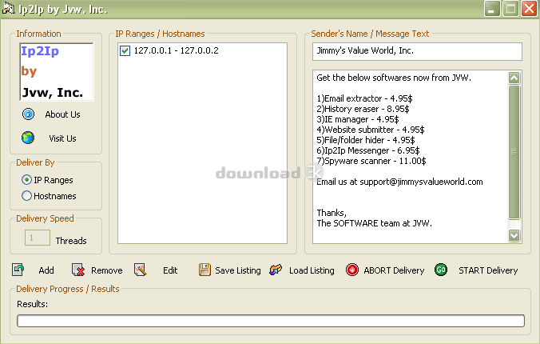Image resolution: width=540 pixels, height=344 pixels.
Task: Click the Edit pencil icon
Action: [140, 270]
